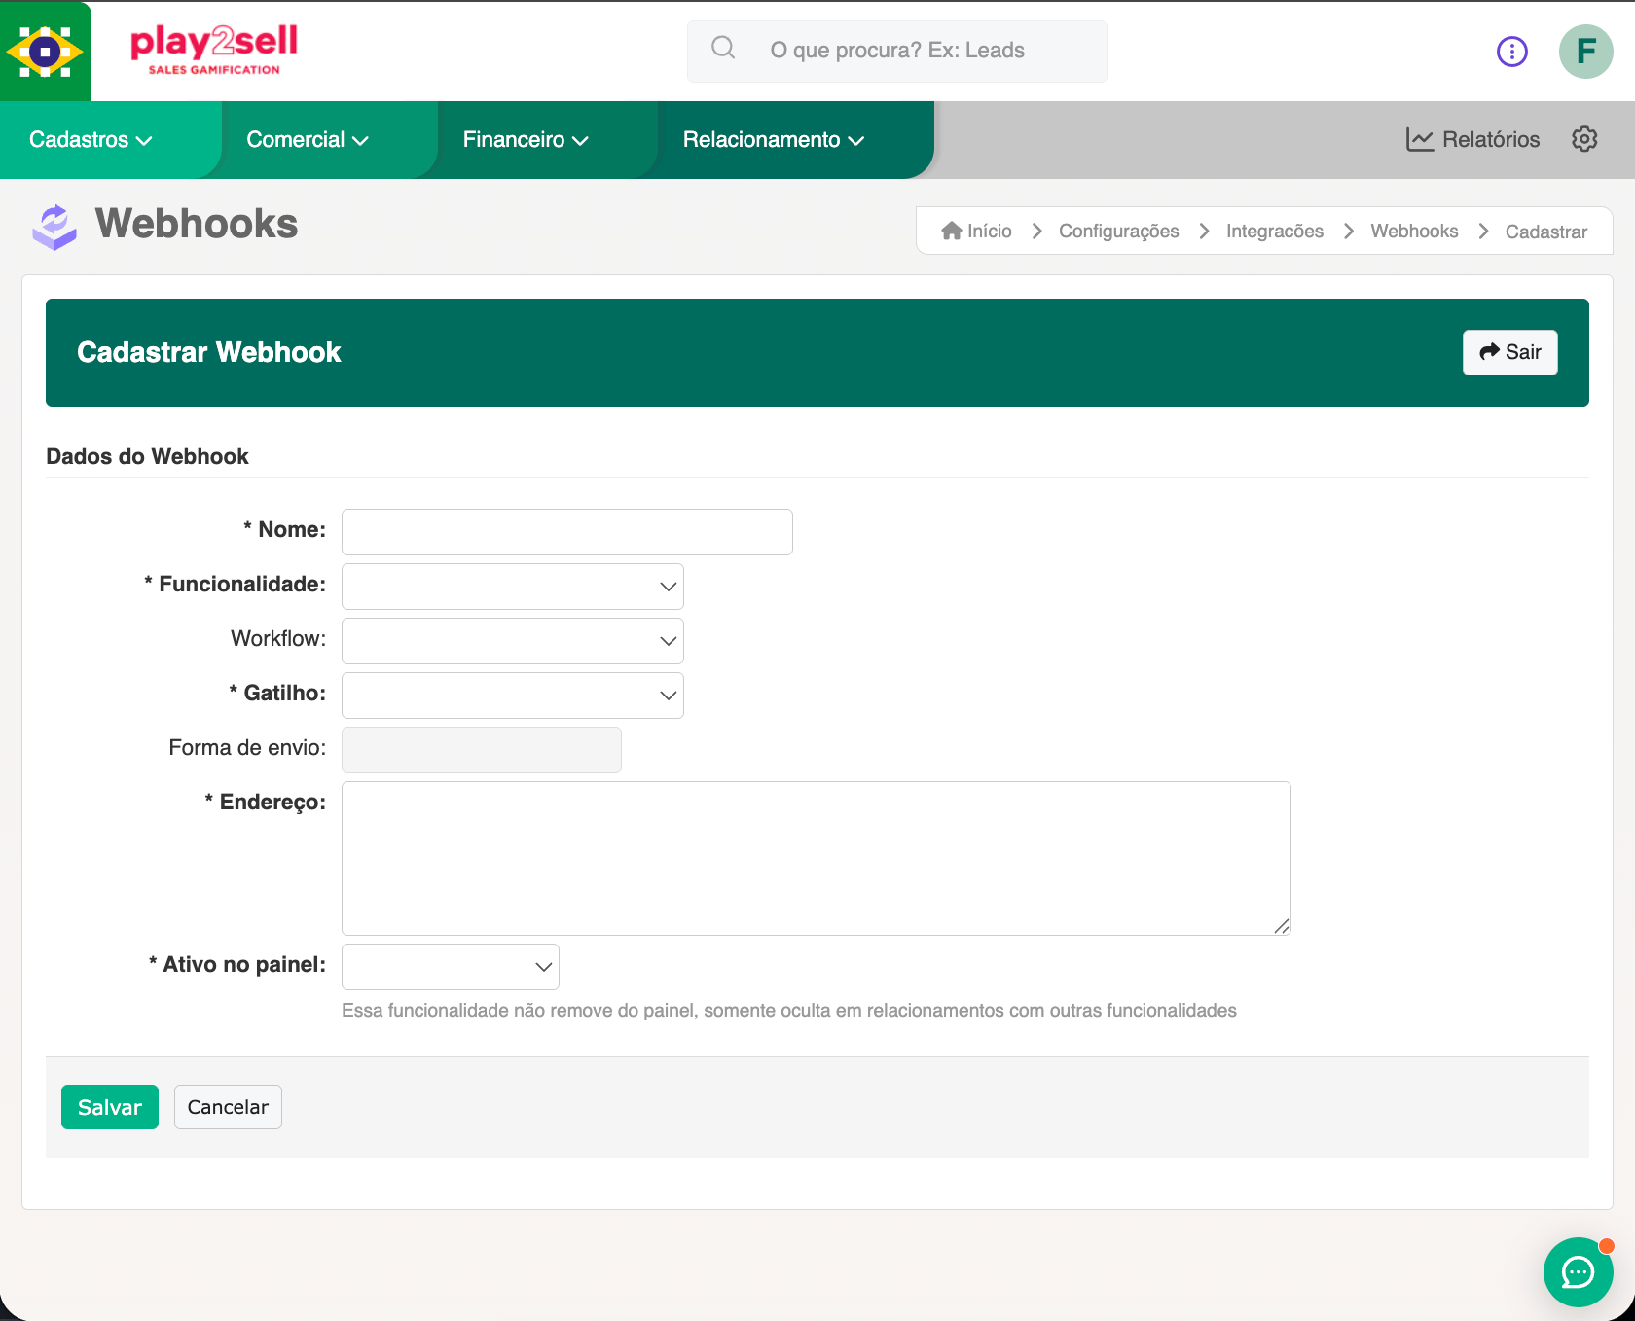1635x1321 pixels.
Task: Focus the Nome input field
Action: click(x=566, y=532)
